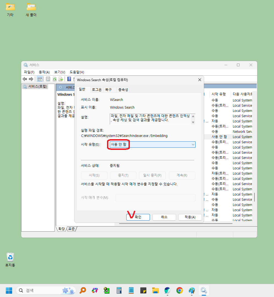Screen dimensions: 274x297
Task: Open the Windows Start button
Action: (9, 290)
